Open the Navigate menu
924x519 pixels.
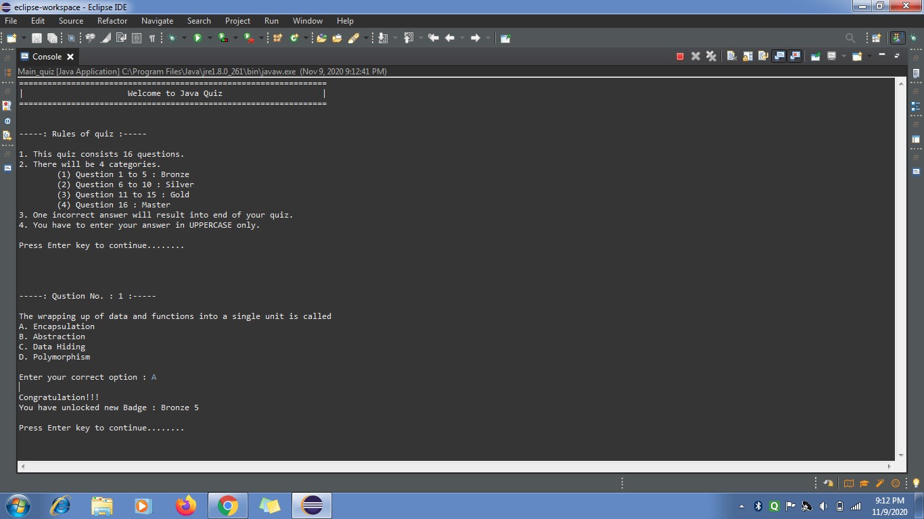click(157, 21)
